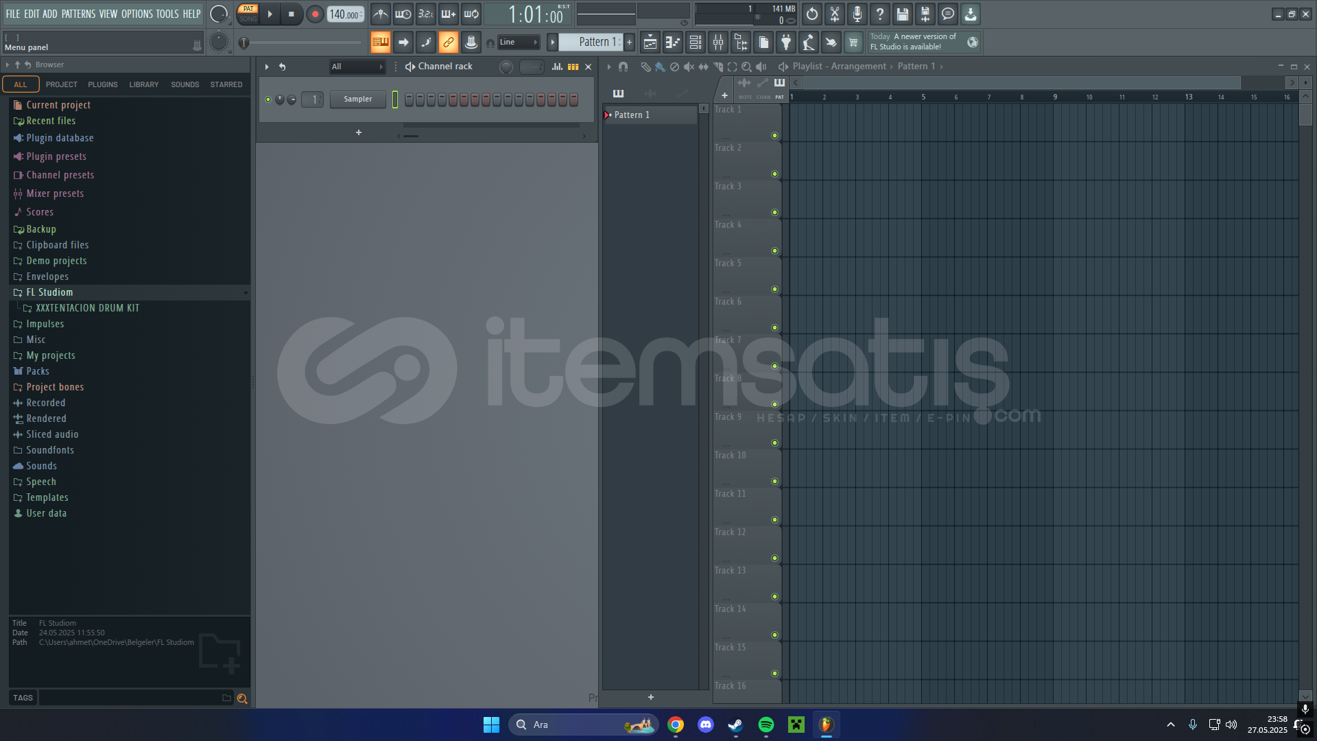
Task: Select the Playlist mute tool
Action: pos(689,67)
